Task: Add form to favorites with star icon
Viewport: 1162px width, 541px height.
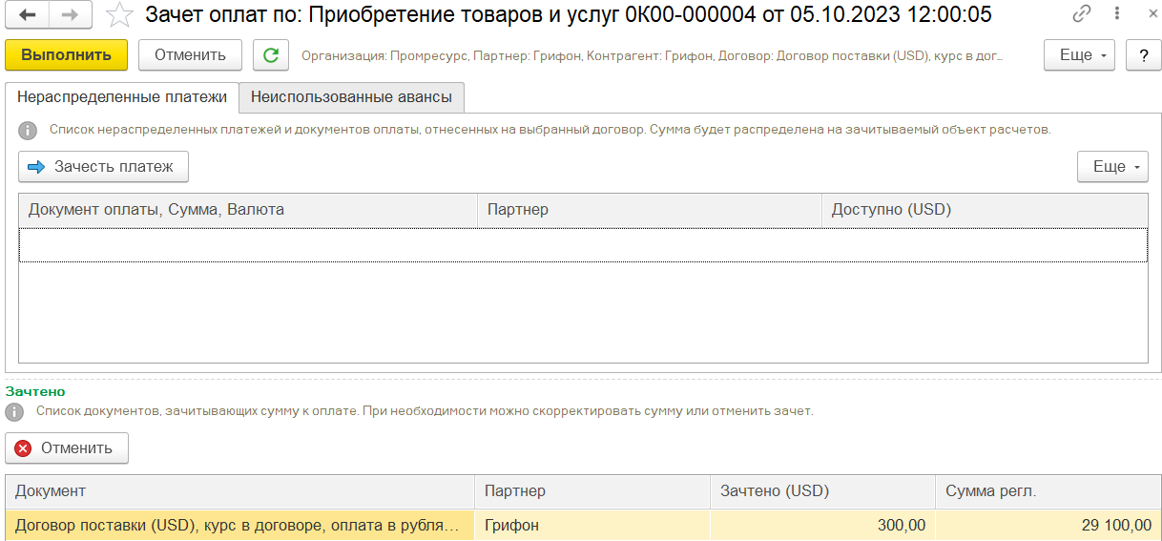Action: (119, 14)
